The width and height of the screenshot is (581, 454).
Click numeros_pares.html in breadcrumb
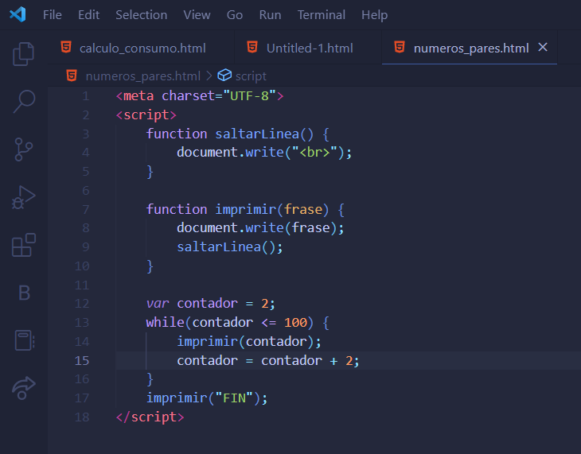(x=143, y=76)
